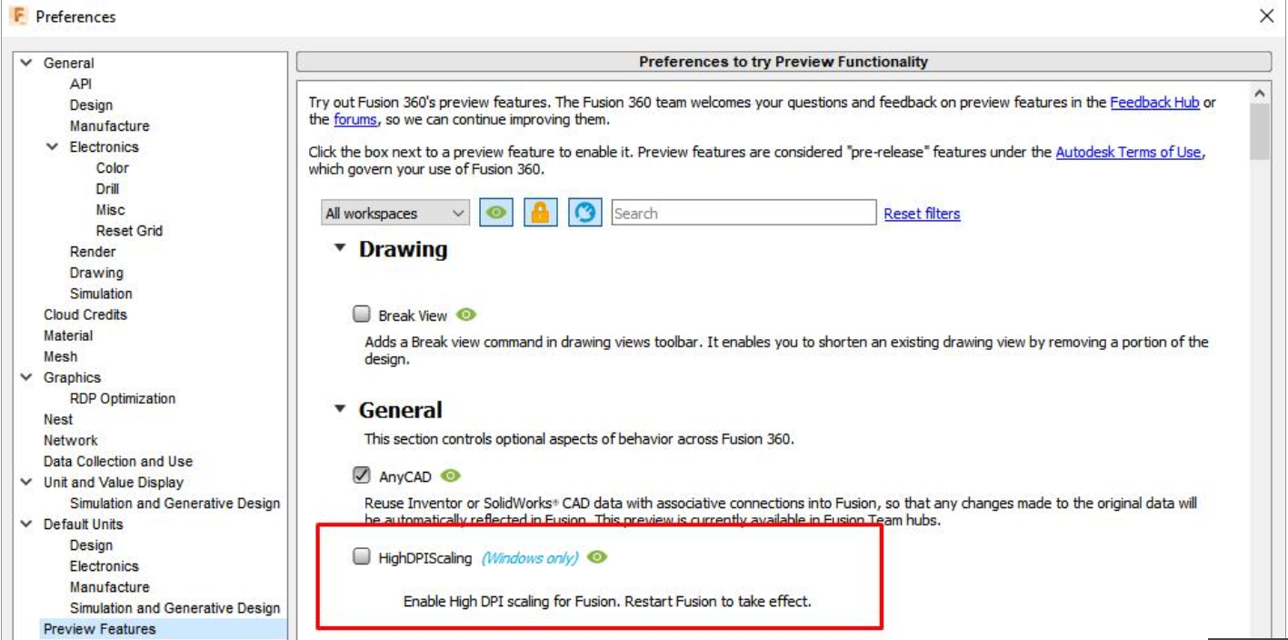The width and height of the screenshot is (1288, 640).
Task: Select Simulation and Generative Design under Unit Display
Action: pyautogui.click(x=175, y=503)
